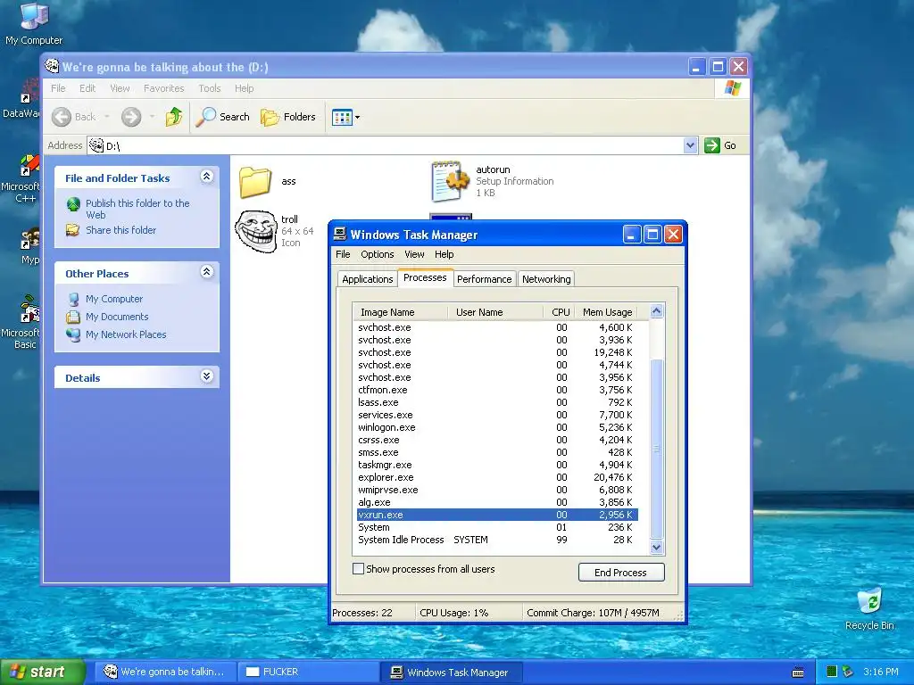Open Explorer Tools menu

209,88
